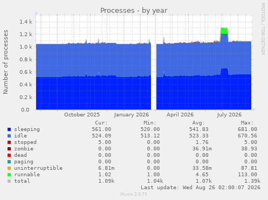268x200 pixels.
Task: Click the green runnable legend swatch
Action: point(9,175)
